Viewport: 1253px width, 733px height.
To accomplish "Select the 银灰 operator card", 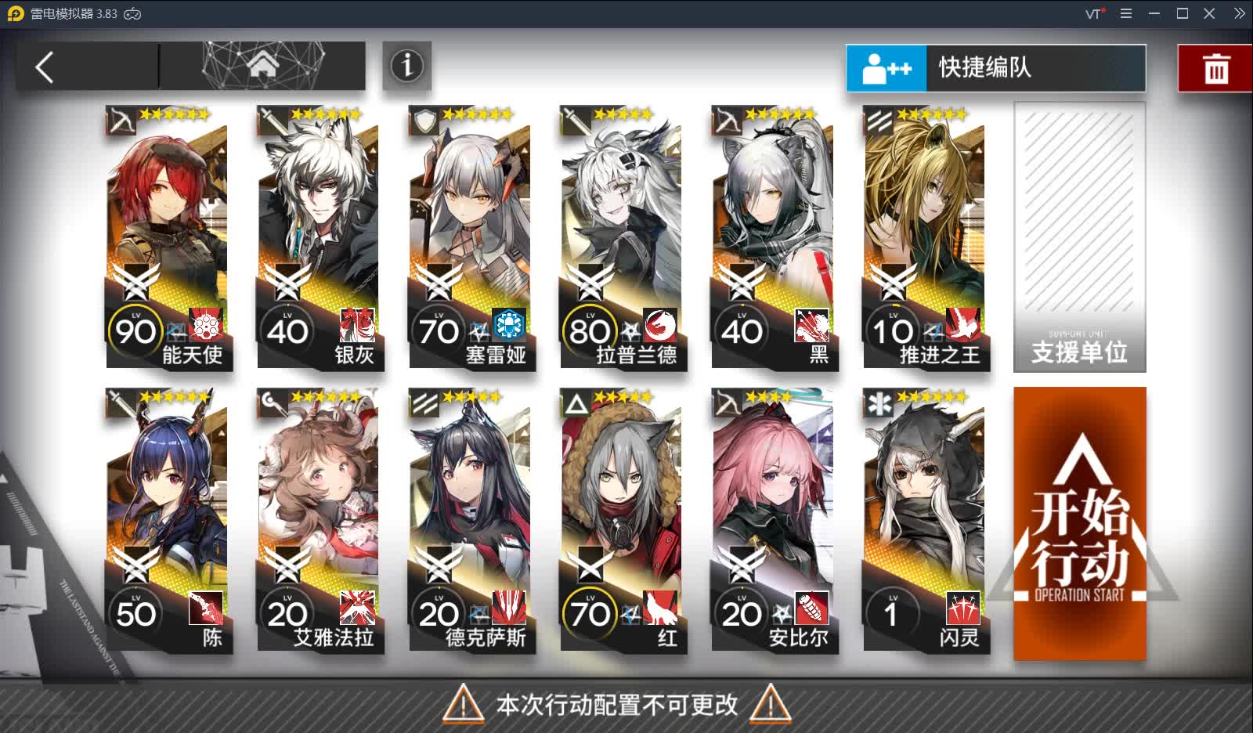I will click(318, 237).
